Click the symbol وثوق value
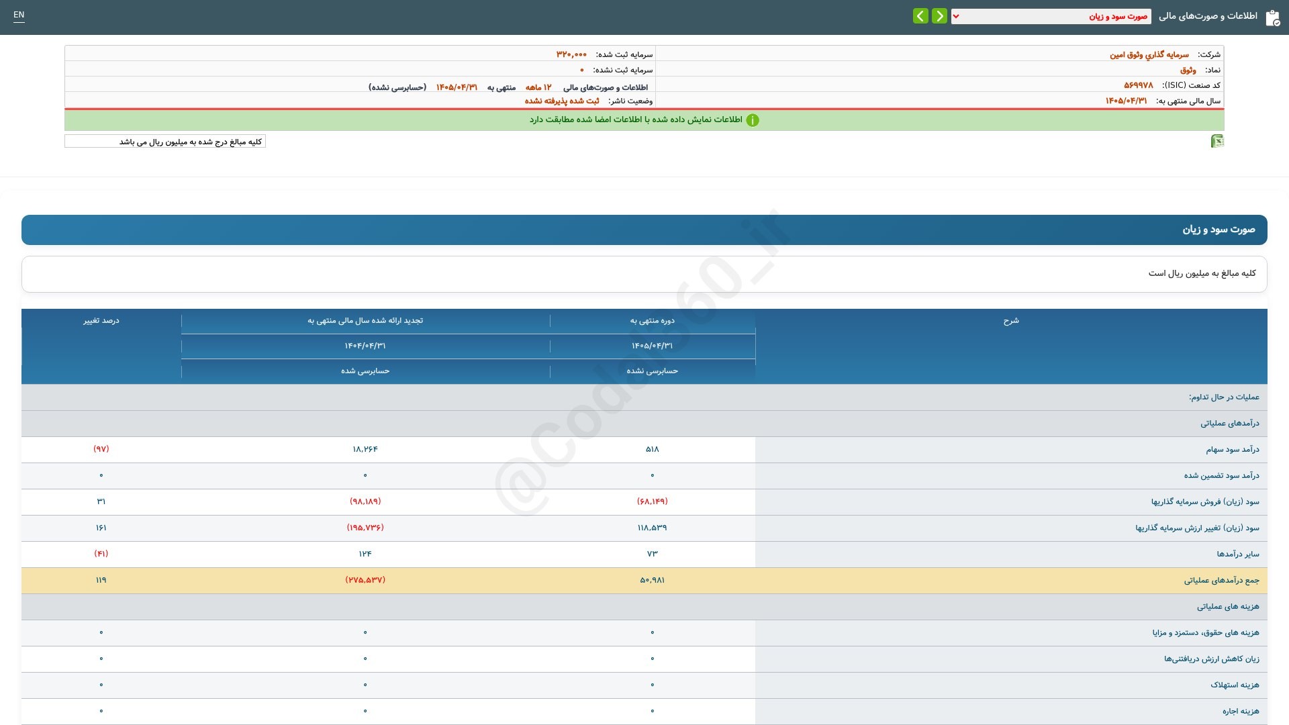The width and height of the screenshot is (1289, 725). click(x=1188, y=70)
